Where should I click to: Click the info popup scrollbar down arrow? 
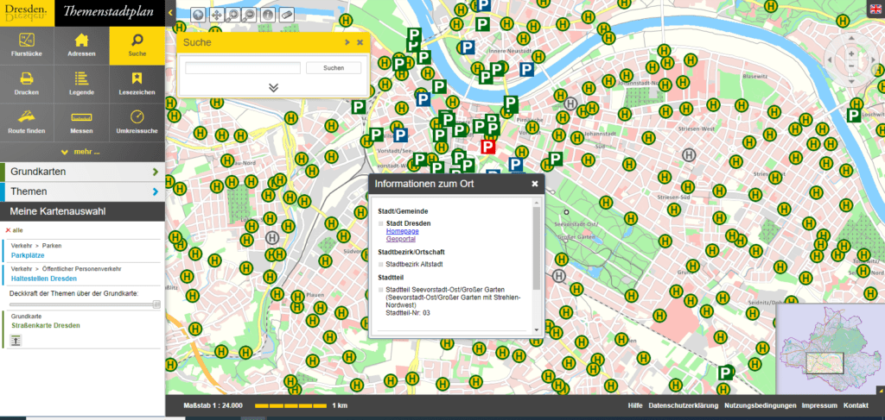pos(536,329)
